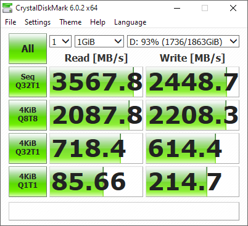The width and height of the screenshot is (248, 226).
Task: Open the D: drive selection dropdown
Action: click(183, 41)
